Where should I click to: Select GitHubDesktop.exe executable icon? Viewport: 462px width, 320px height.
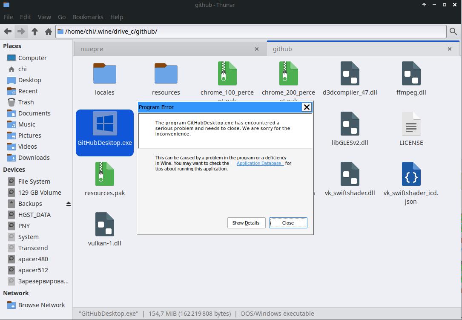coord(105,123)
